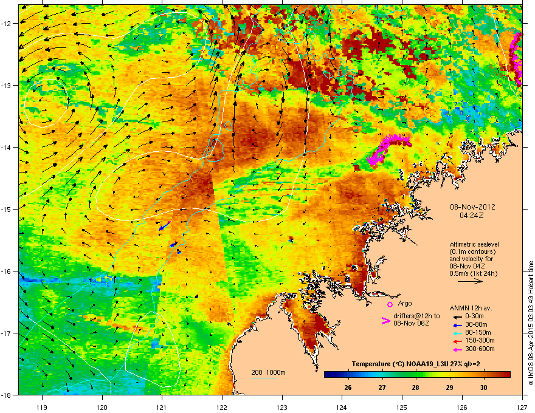Click the 'drifters@12h to' legend text
535x413 pixels.
(416, 316)
